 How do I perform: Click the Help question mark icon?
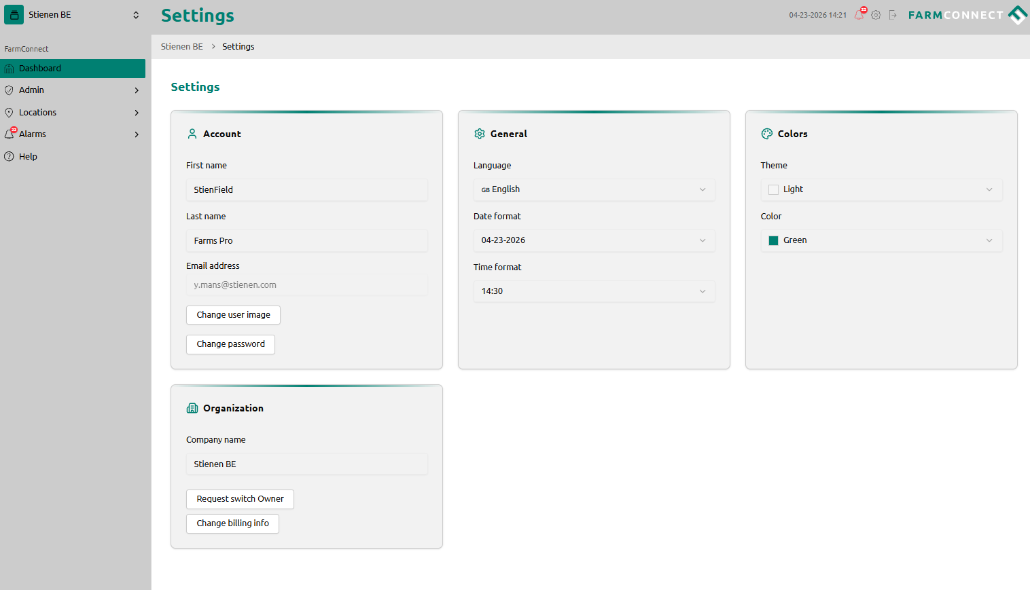coord(9,156)
